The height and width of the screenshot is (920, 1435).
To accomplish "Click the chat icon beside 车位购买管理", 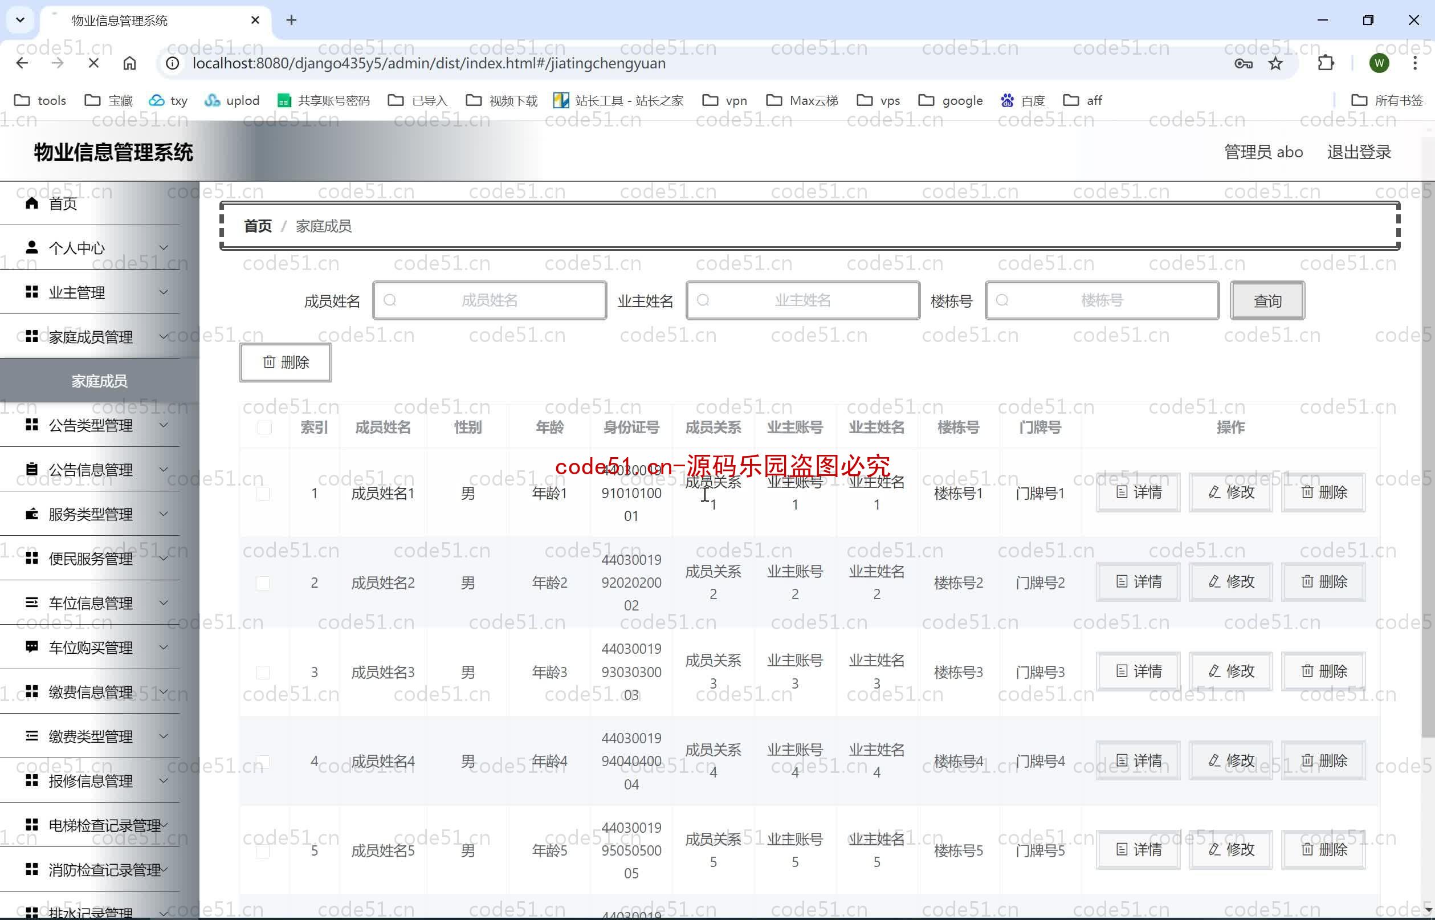I will (x=32, y=647).
